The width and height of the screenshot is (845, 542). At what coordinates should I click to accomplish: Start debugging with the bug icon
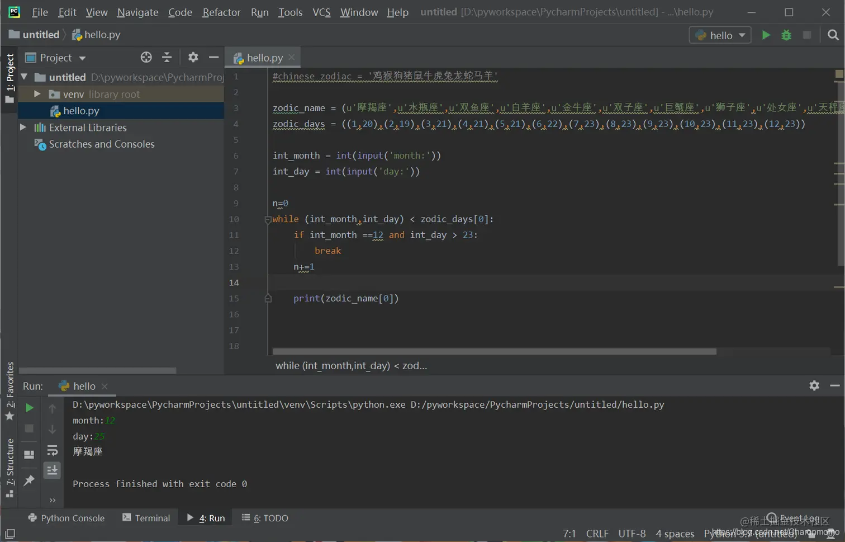click(x=786, y=35)
